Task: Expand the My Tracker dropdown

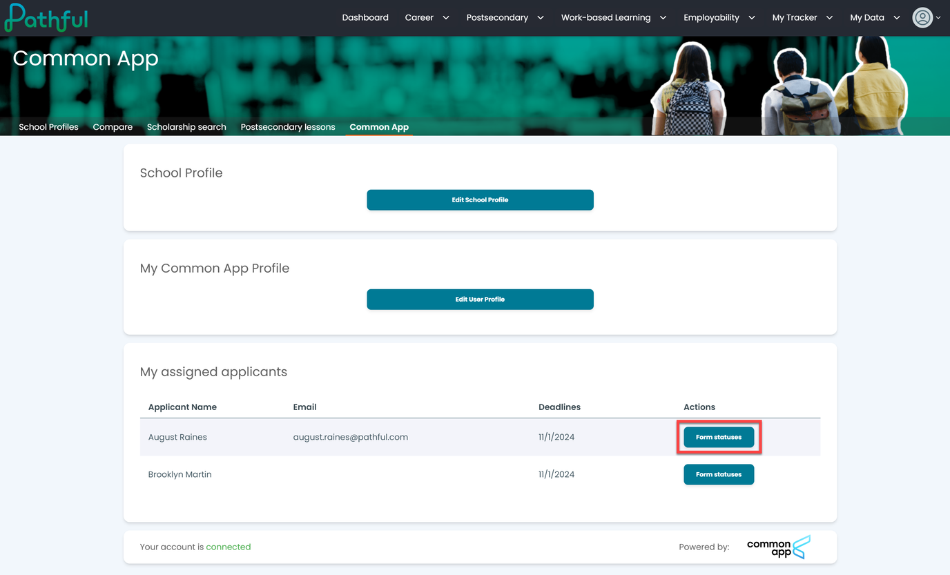Action: point(803,18)
